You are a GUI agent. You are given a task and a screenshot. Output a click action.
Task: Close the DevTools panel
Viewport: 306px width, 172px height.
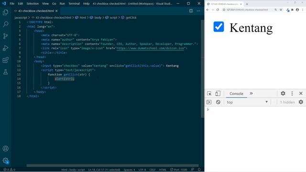coord(301,94)
